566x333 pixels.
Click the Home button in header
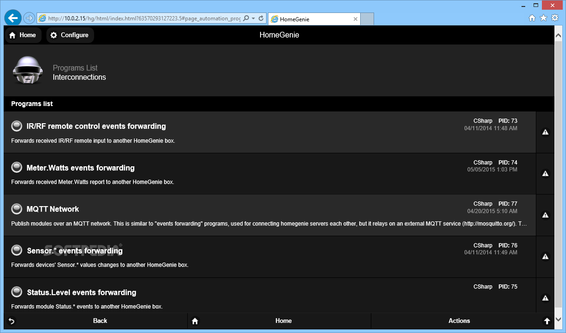23,35
